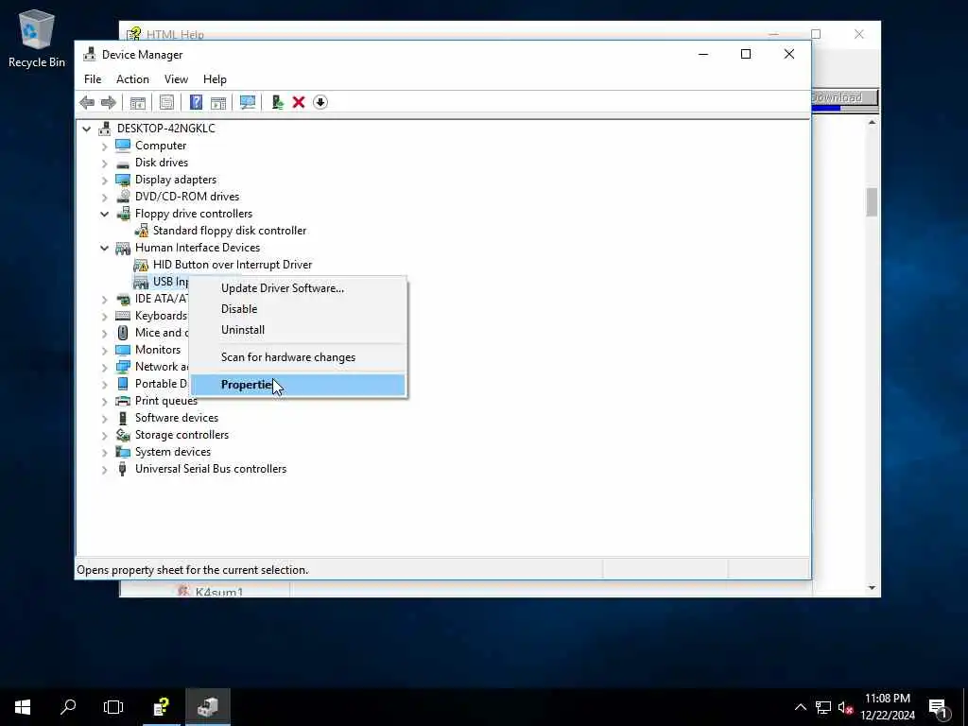Screen dimensions: 968x726
Task: Switch to HTML Help taskbar app
Action: (161, 707)
